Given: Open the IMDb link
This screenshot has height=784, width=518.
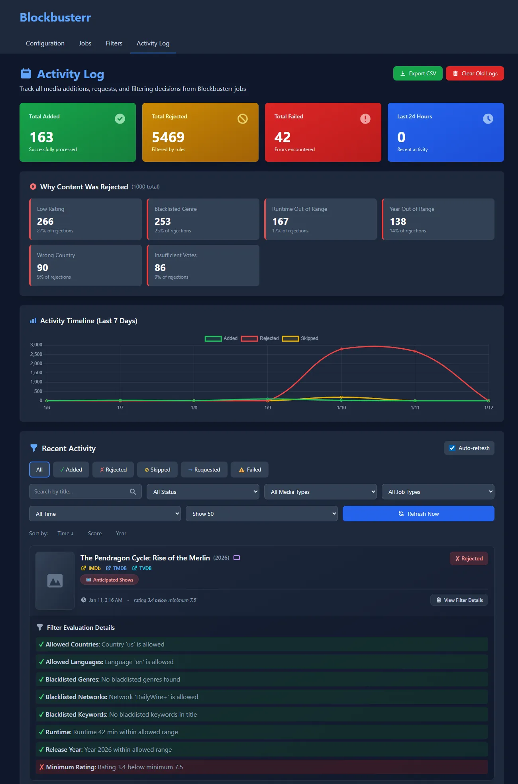Looking at the screenshot, I should (91, 568).
